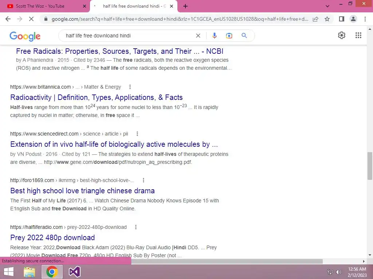Click the foro1869.com URL breadcrumb
This screenshot has width=373, height=279.
(x=72, y=180)
